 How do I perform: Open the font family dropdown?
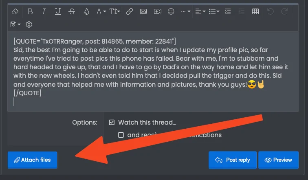coord(101,11)
